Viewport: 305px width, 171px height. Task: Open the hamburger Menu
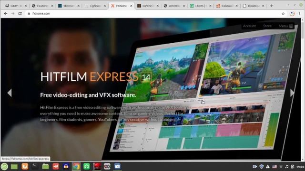285,26
